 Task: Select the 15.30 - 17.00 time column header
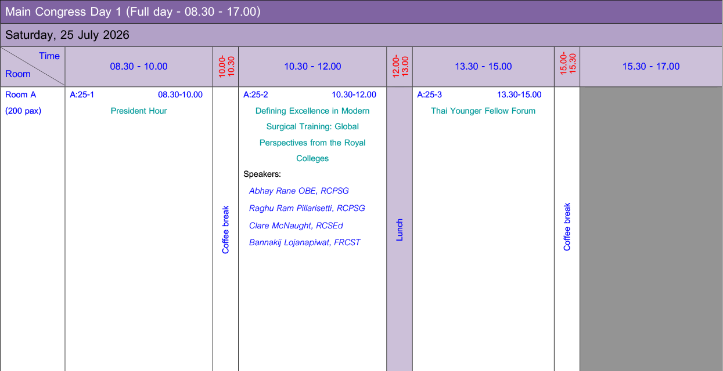[x=651, y=67]
